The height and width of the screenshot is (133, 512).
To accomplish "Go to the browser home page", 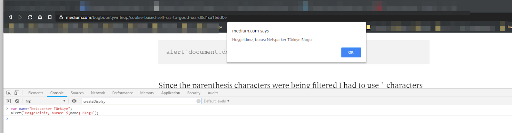I will pos(40,17).
